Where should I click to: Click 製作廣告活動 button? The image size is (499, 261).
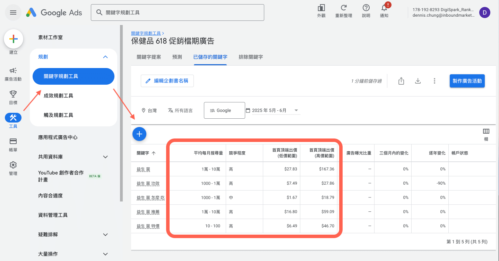(467, 81)
